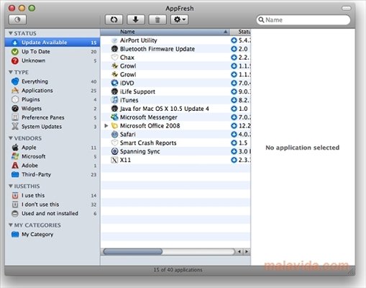Select the iLife Support row name
This screenshot has width=366, height=288.
point(137,91)
